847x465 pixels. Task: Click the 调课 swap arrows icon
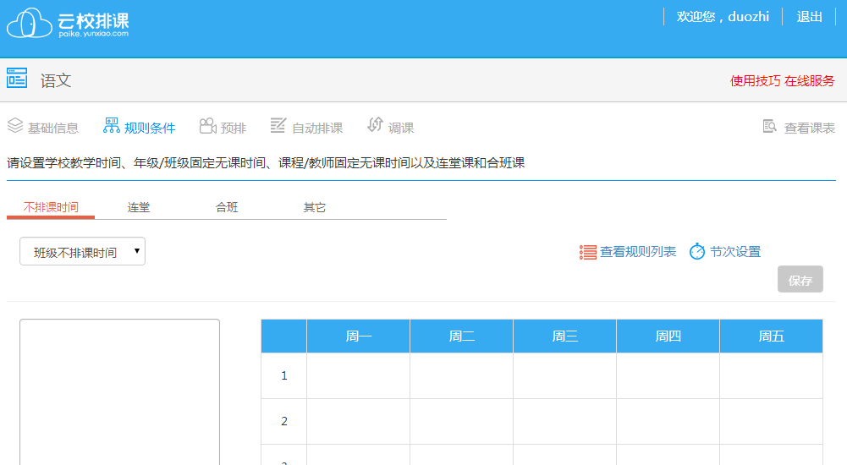click(375, 125)
